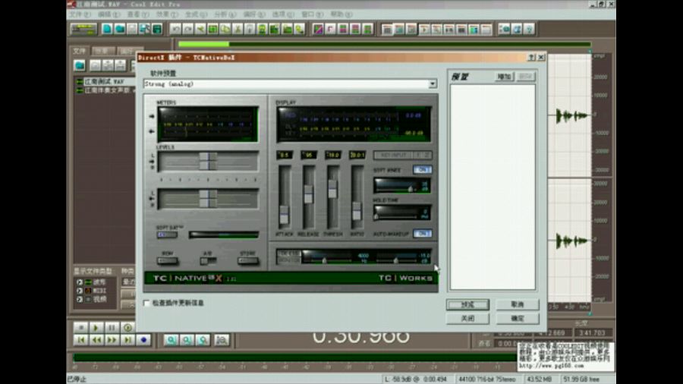
Task: Click the Attack slider handle
Action: (284, 215)
